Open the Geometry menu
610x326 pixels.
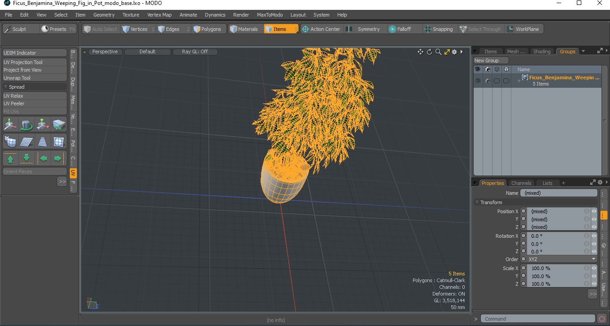click(104, 15)
